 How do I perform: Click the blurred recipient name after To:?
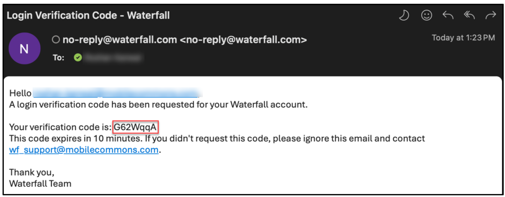[x=112, y=58]
